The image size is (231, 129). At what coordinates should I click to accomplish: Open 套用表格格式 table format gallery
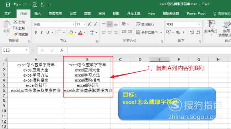[225, 28]
